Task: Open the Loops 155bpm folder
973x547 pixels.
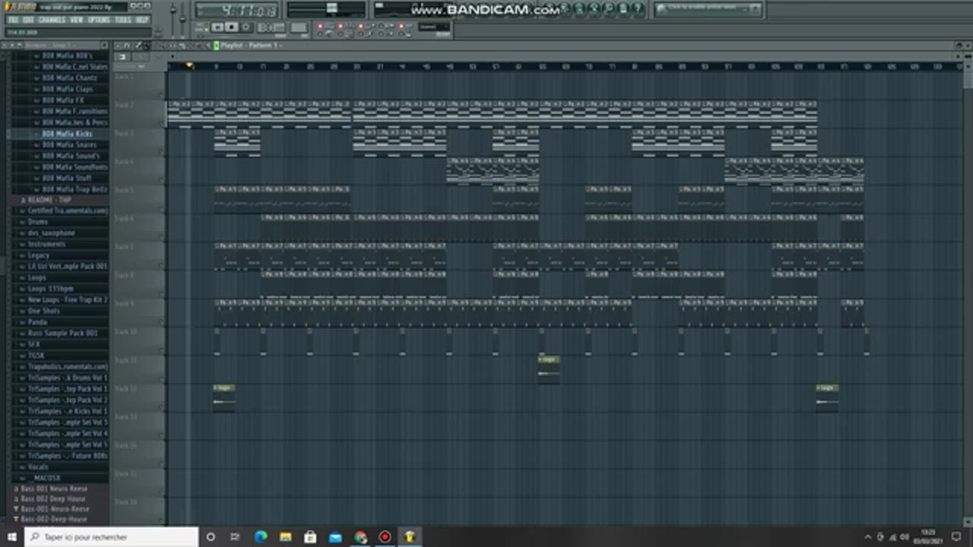Action: 50,289
